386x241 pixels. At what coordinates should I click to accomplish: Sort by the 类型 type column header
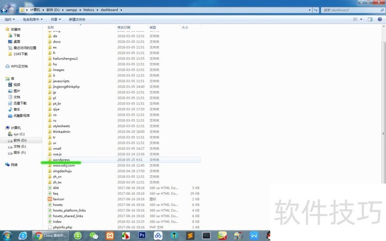pyautogui.click(x=164, y=27)
